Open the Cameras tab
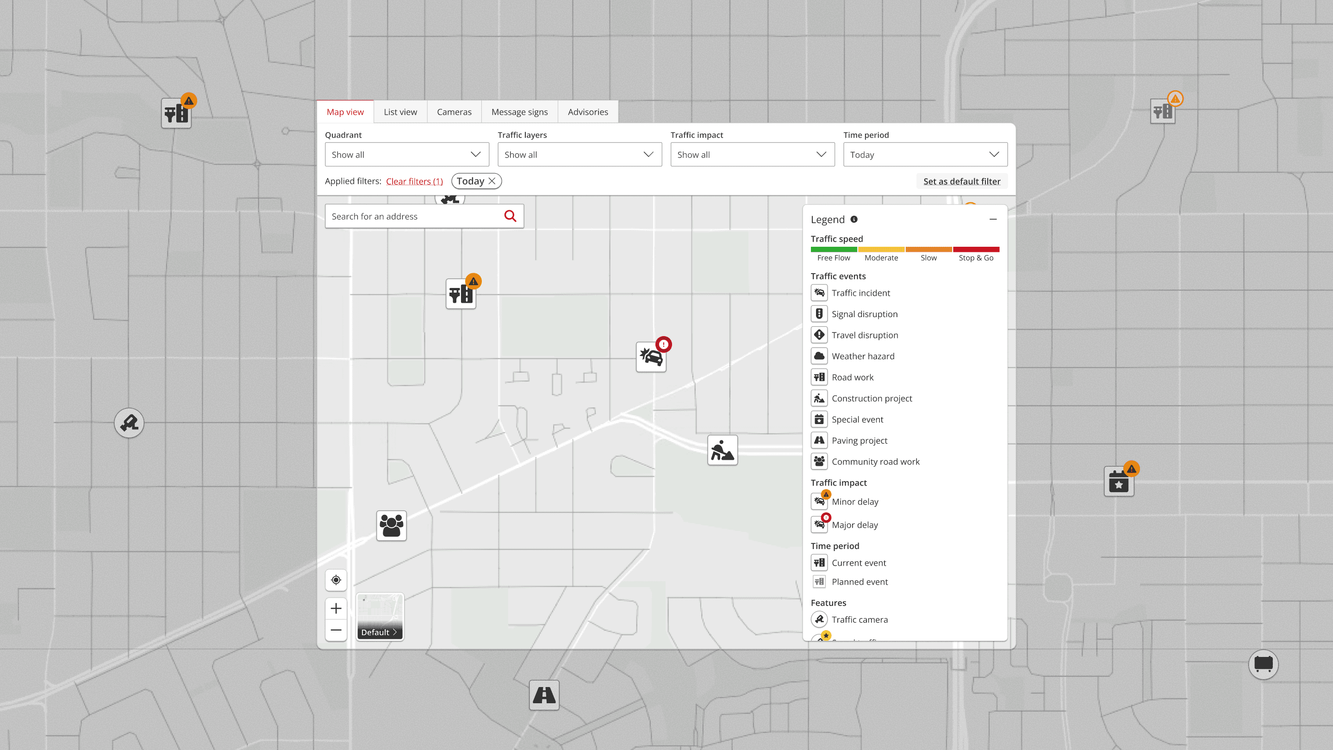Viewport: 1333px width, 750px height. (454, 112)
